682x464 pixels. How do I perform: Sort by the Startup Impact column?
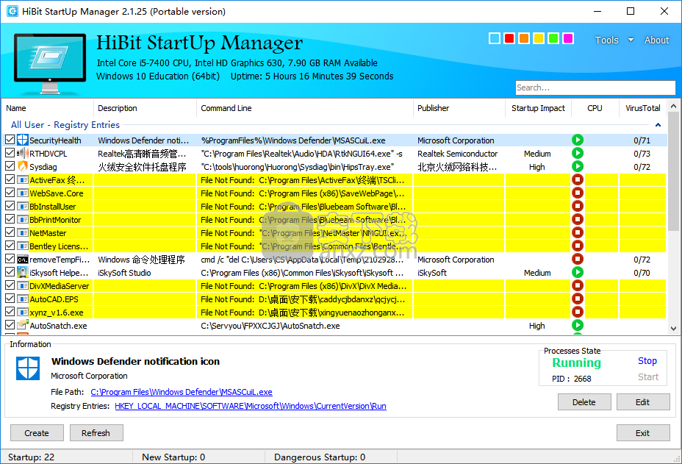(x=538, y=108)
